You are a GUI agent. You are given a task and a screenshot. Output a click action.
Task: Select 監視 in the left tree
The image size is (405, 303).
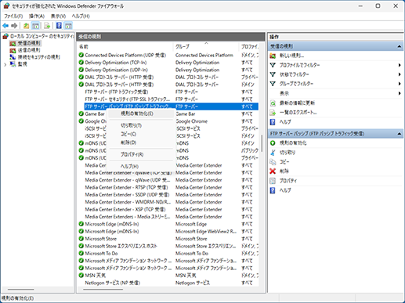(x=22, y=64)
